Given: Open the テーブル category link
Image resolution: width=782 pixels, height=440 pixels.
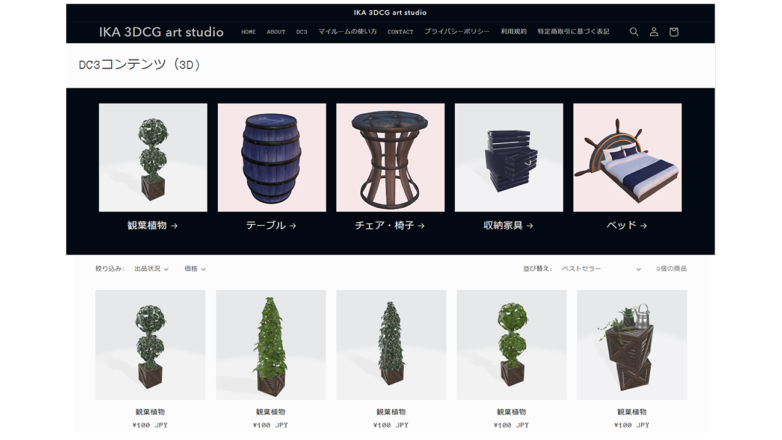Looking at the screenshot, I should [x=271, y=226].
